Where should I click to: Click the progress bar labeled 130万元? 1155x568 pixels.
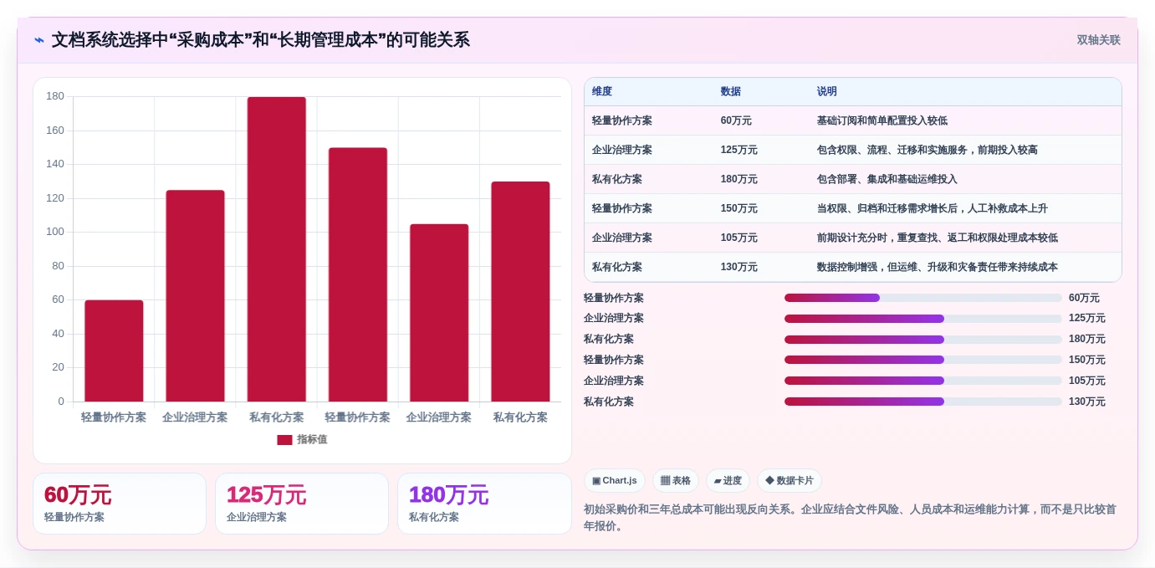(923, 402)
